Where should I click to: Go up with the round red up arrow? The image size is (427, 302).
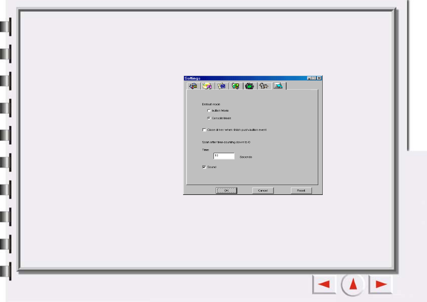[x=353, y=284]
